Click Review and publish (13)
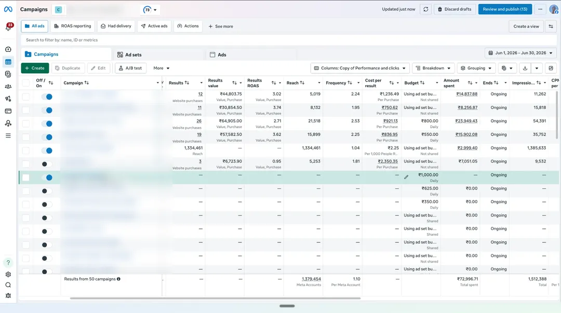 [x=505, y=9]
